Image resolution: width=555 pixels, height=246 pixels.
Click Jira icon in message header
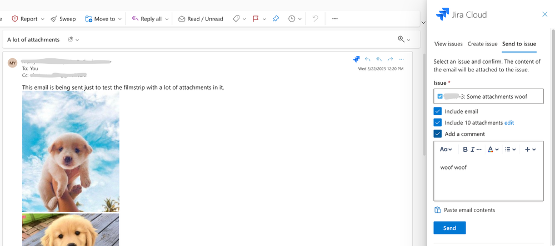[x=357, y=59]
